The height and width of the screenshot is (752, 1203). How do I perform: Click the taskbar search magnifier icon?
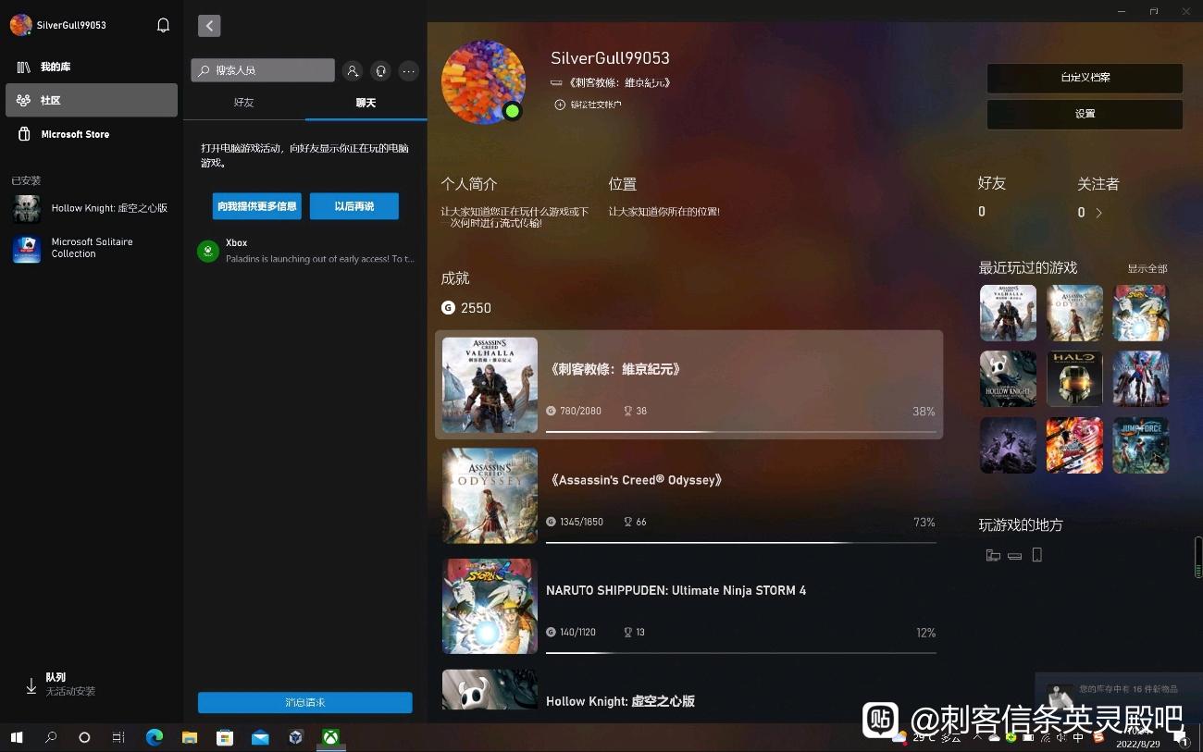[51, 737]
